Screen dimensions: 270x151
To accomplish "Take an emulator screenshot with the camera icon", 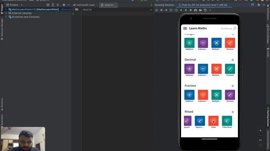I will click(x=195, y=10).
